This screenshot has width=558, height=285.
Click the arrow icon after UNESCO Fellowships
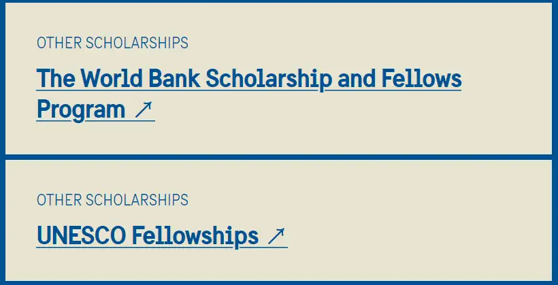(x=276, y=236)
